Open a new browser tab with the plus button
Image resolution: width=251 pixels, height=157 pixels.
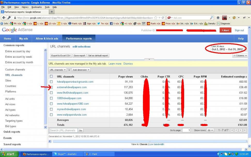pyautogui.click(x=52, y=12)
